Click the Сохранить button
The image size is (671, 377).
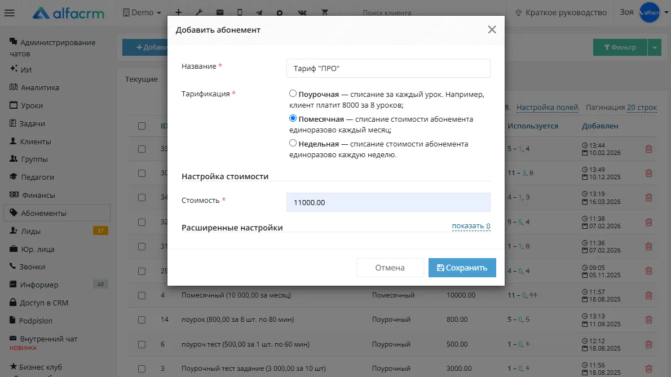(462, 268)
